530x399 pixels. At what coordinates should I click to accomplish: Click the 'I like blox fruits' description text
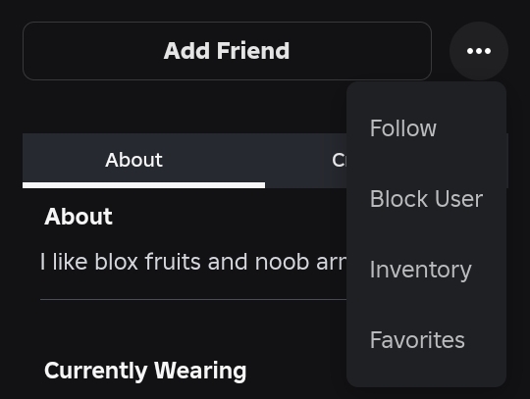[x=193, y=262]
